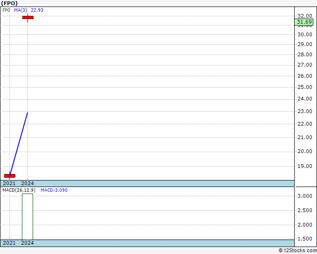The width and height of the screenshot is (317, 254).
Task: Click the 23.00 price axis label
Action: (x=305, y=111)
